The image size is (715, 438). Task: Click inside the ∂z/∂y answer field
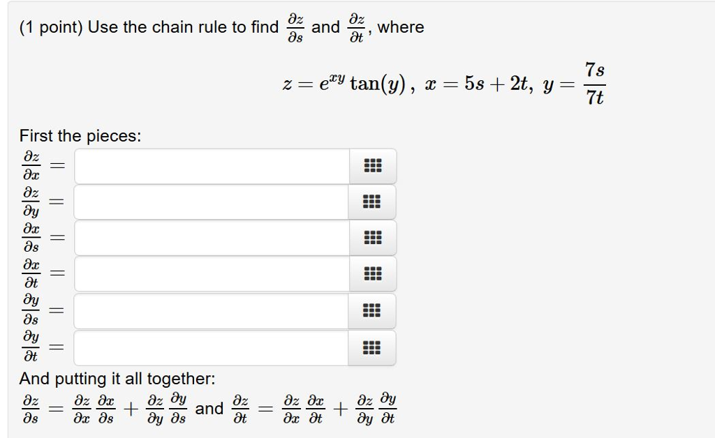click(x=209, y=202)
